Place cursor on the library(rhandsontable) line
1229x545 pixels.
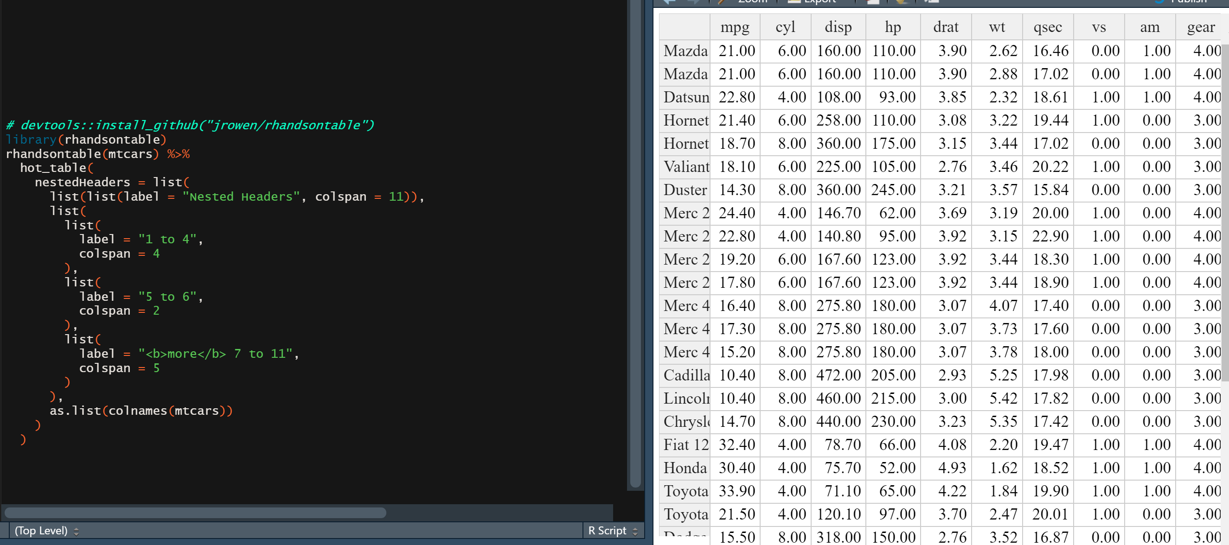pyautogui.click(x=86, y=139)
